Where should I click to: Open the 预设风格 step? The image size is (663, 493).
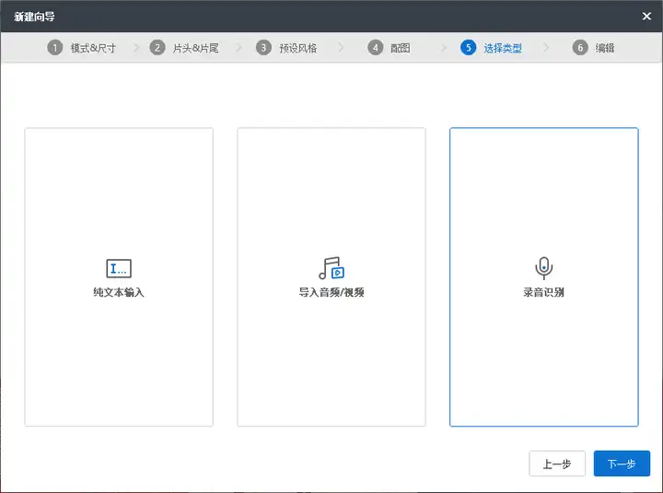click(298, 48)
